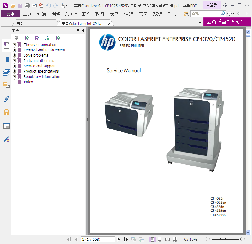Expand the Service and support bookmark
The height and width of the screenshot is (244, 252).
click(14, 66)
